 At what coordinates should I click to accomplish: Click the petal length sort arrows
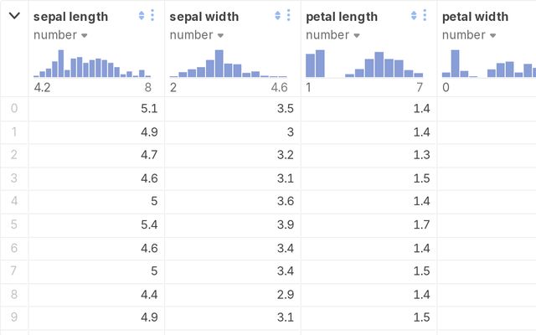pos(415,16)
